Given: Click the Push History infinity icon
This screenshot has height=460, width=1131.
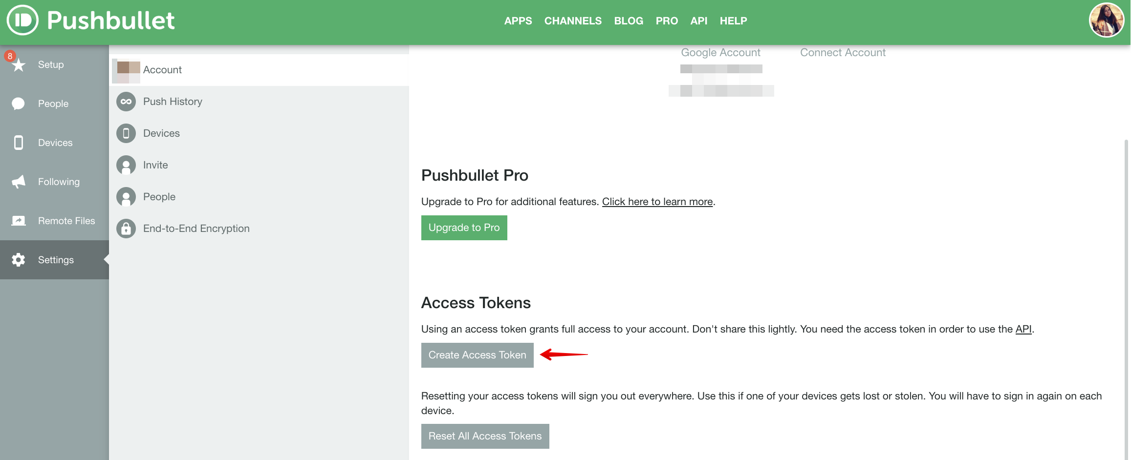Looking at the screenshot, I should click(126, 102).
